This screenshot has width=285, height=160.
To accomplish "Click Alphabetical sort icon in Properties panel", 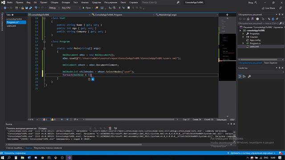I will pos(244,76).
